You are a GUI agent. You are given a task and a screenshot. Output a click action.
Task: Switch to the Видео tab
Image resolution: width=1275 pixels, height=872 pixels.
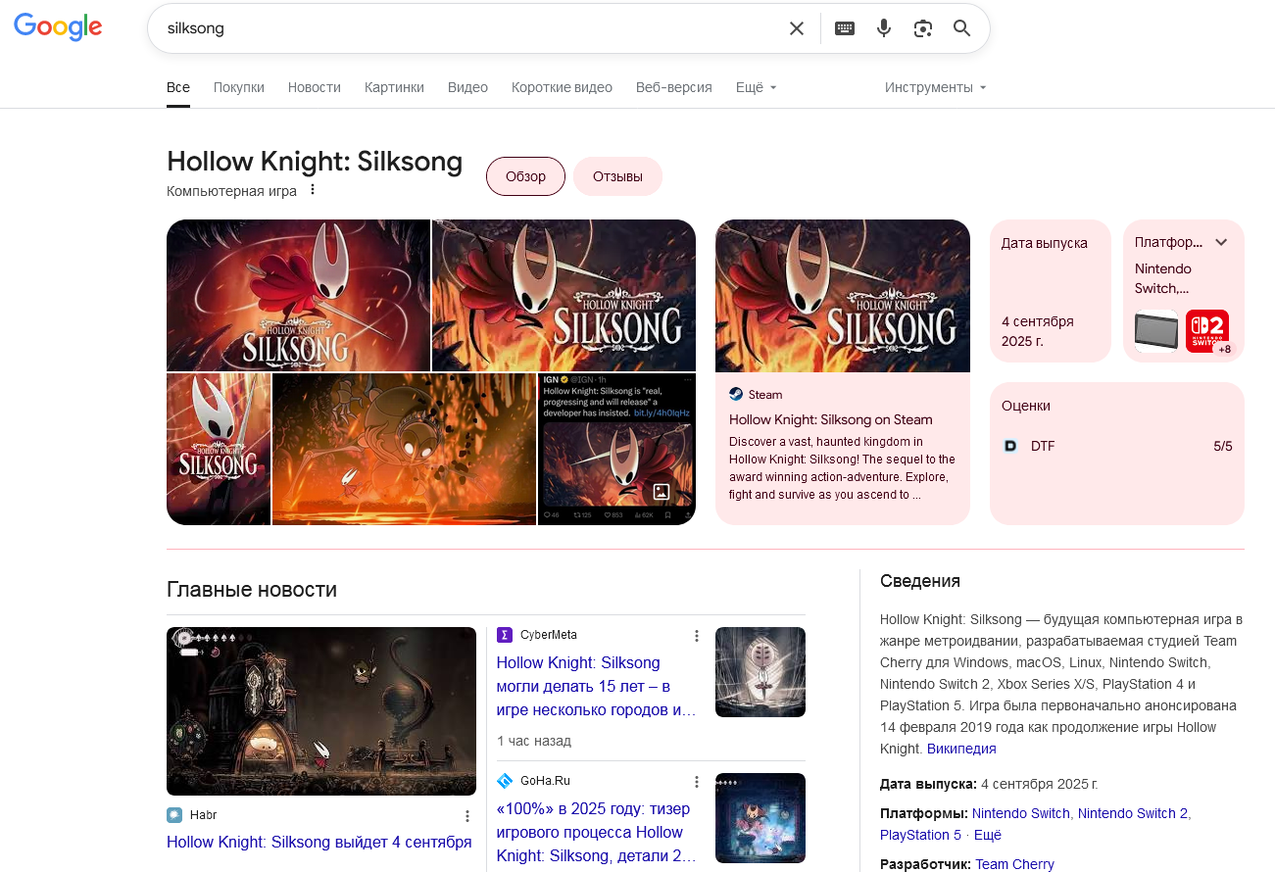click(467, 87)
